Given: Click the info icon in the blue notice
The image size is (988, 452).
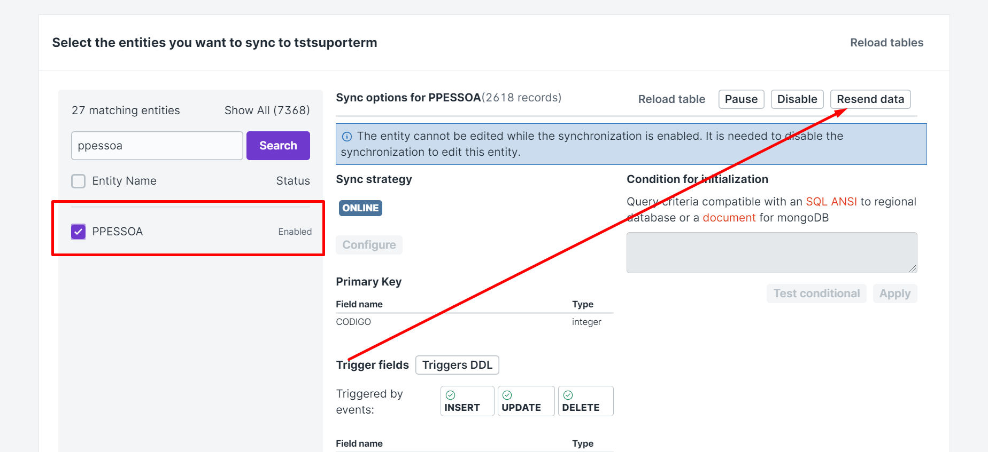Looking at the screenshot, I should (347, 137).
